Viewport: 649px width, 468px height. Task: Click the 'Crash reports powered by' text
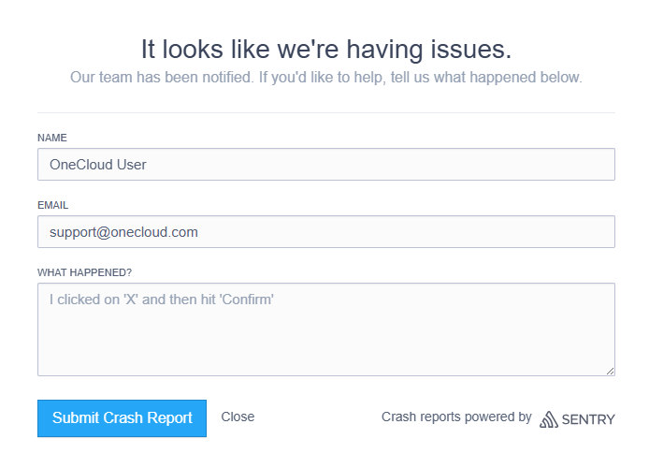click(456, 417)
